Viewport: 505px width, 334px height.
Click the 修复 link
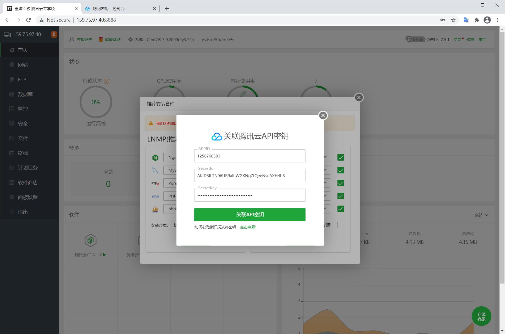click(470, 40)
